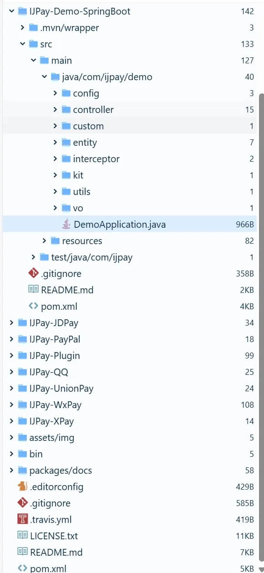264x573 pixels.
Task: Click the book icon beside LICENSE.txt
Action: click(x=23, y=536)
